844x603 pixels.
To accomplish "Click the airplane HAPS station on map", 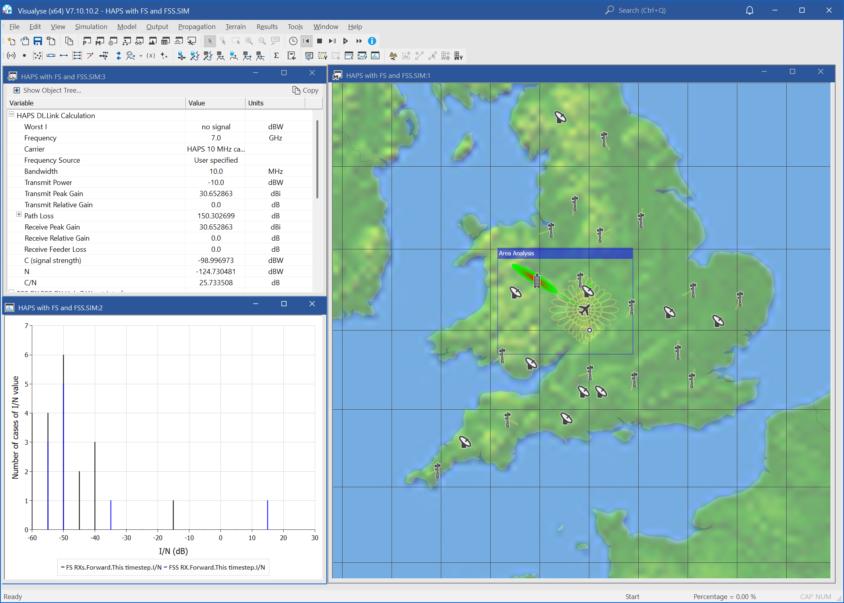I will tap(584, 310).
